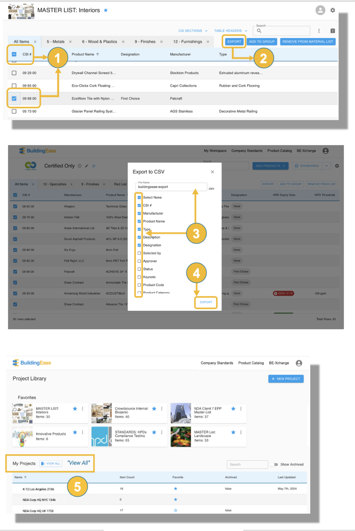
Task: Open the user account avatar in Interiors list
Action: point(320,10)
